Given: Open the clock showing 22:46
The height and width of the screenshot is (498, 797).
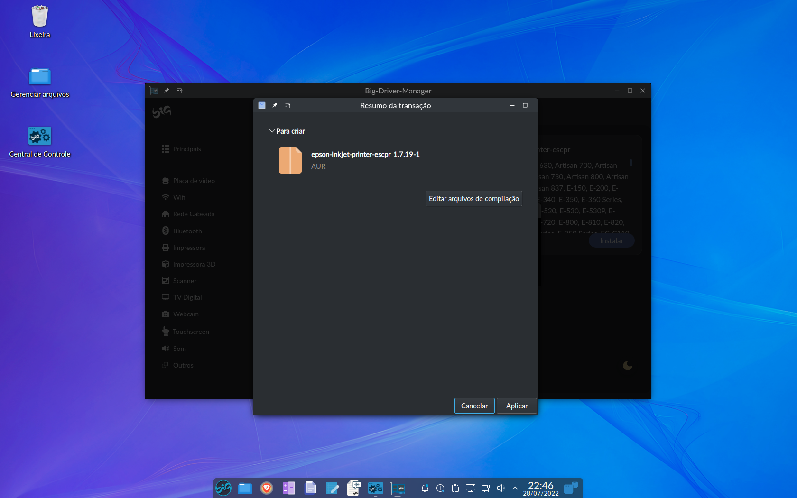Looking at the screenshot, I should (541, 488).
